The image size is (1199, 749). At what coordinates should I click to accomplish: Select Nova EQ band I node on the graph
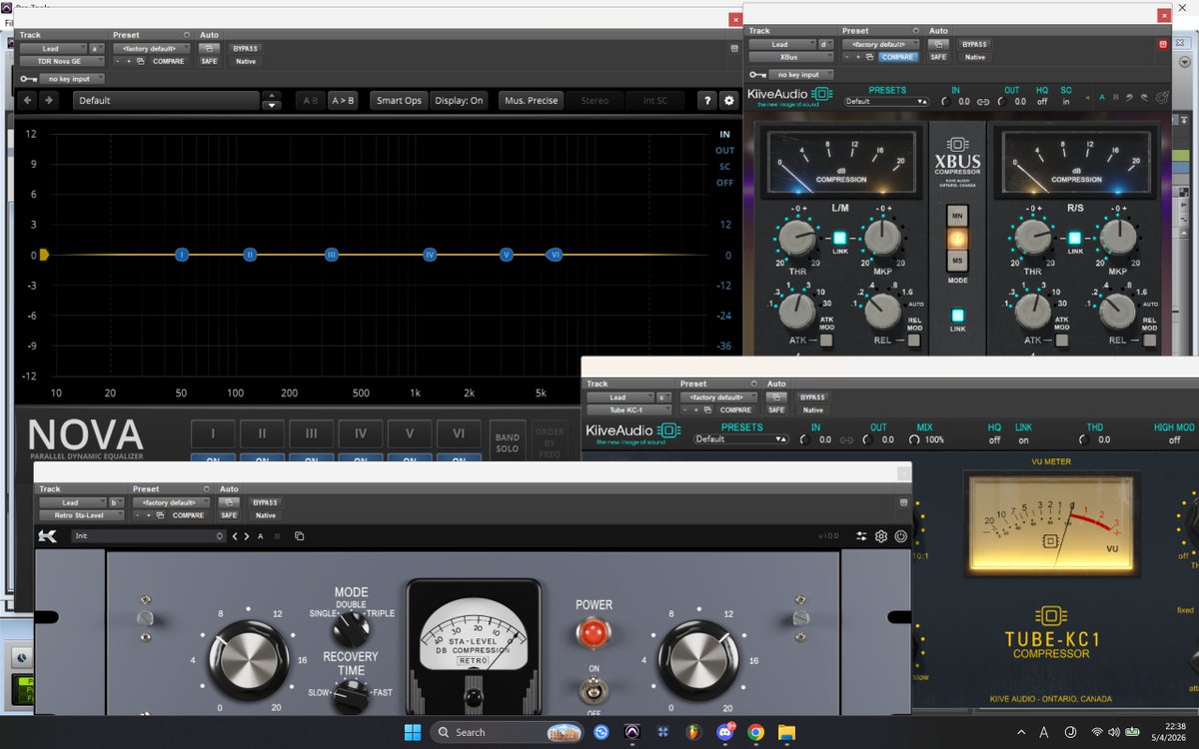coord(182,255)
